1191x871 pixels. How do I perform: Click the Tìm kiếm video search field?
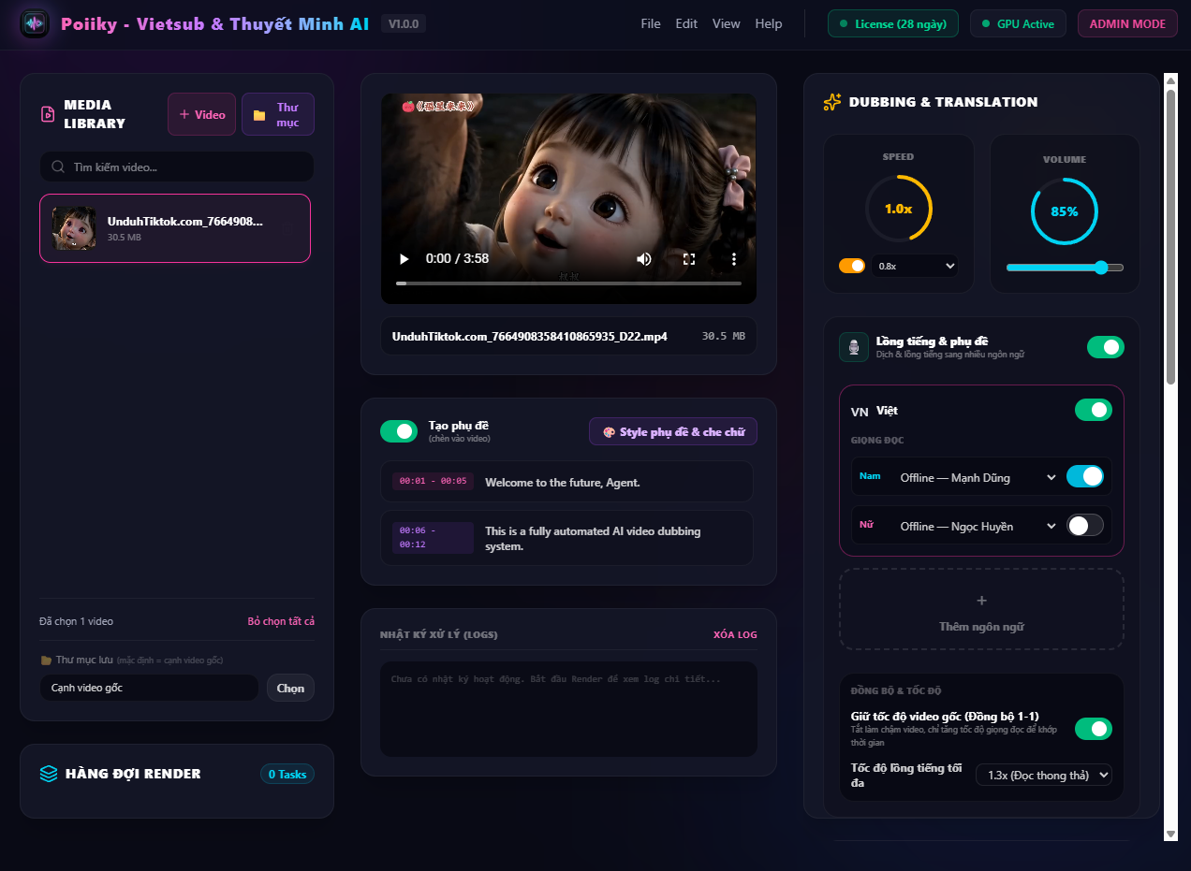[x=177, y=167]
